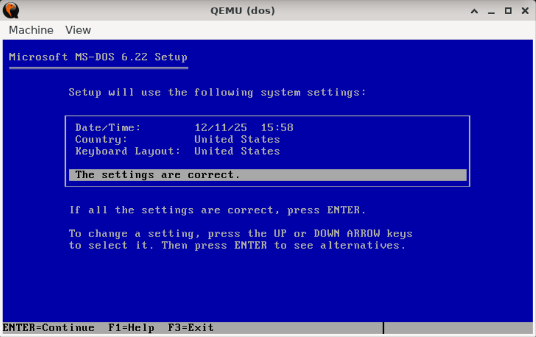This screenshot has width=536, height=337.
Task: Select the Country label
Action: (x=101, y=139)
